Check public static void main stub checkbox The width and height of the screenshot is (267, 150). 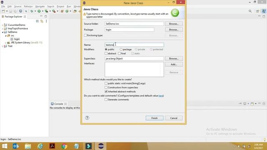106,83
